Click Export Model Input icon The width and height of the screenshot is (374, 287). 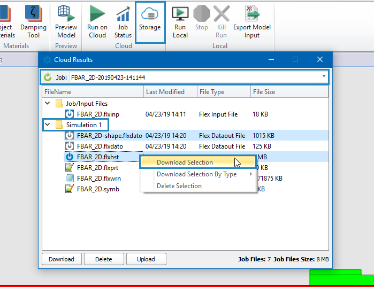pos(252,13)
